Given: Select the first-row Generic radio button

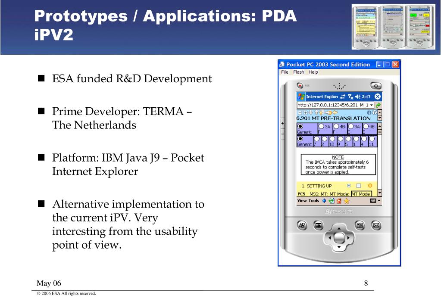Looking at the screenshot, I should (x=300, y=127).
